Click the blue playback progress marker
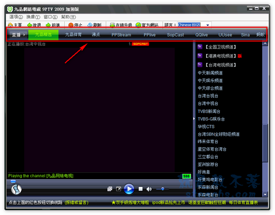Image resolution: width=275 pixels, height=215 pixels. 13,181
